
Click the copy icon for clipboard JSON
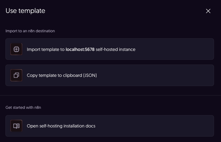coord(16,75)
